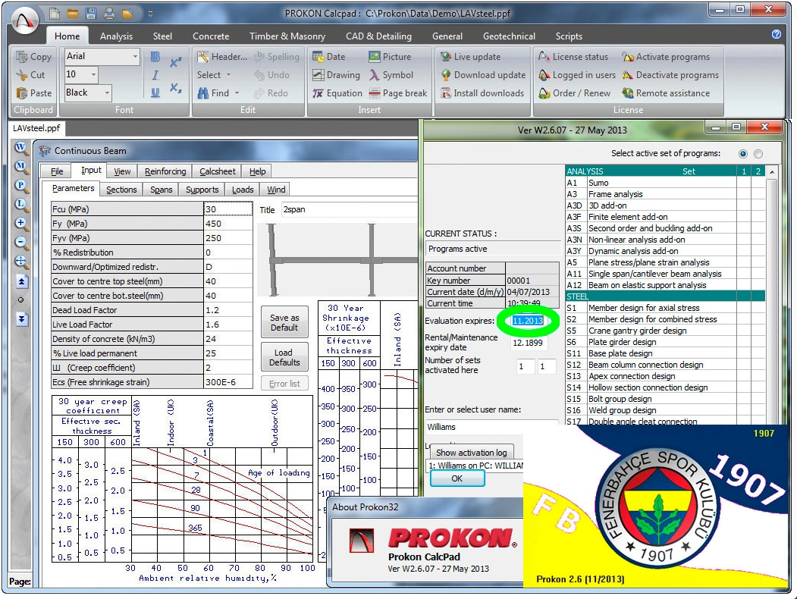Insert an Equation from the ribbon
This screenshot has height=599, width=797.
(x=337, y=93)
